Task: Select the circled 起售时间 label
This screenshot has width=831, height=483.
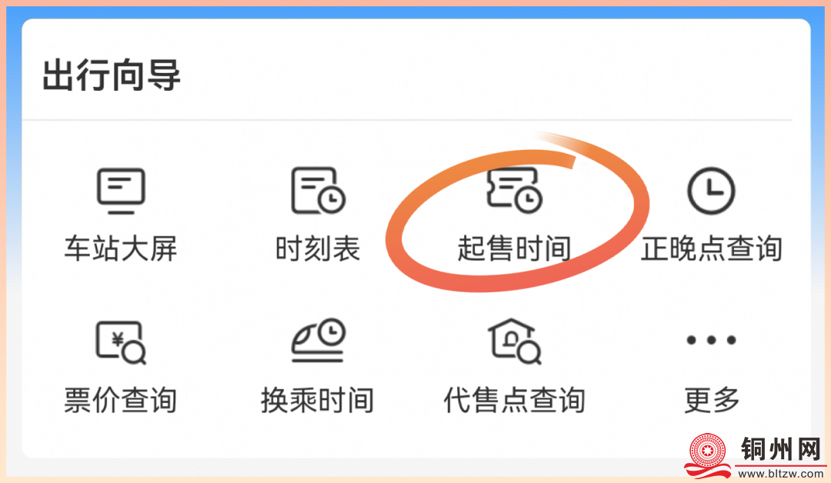Action: point(514,248)
